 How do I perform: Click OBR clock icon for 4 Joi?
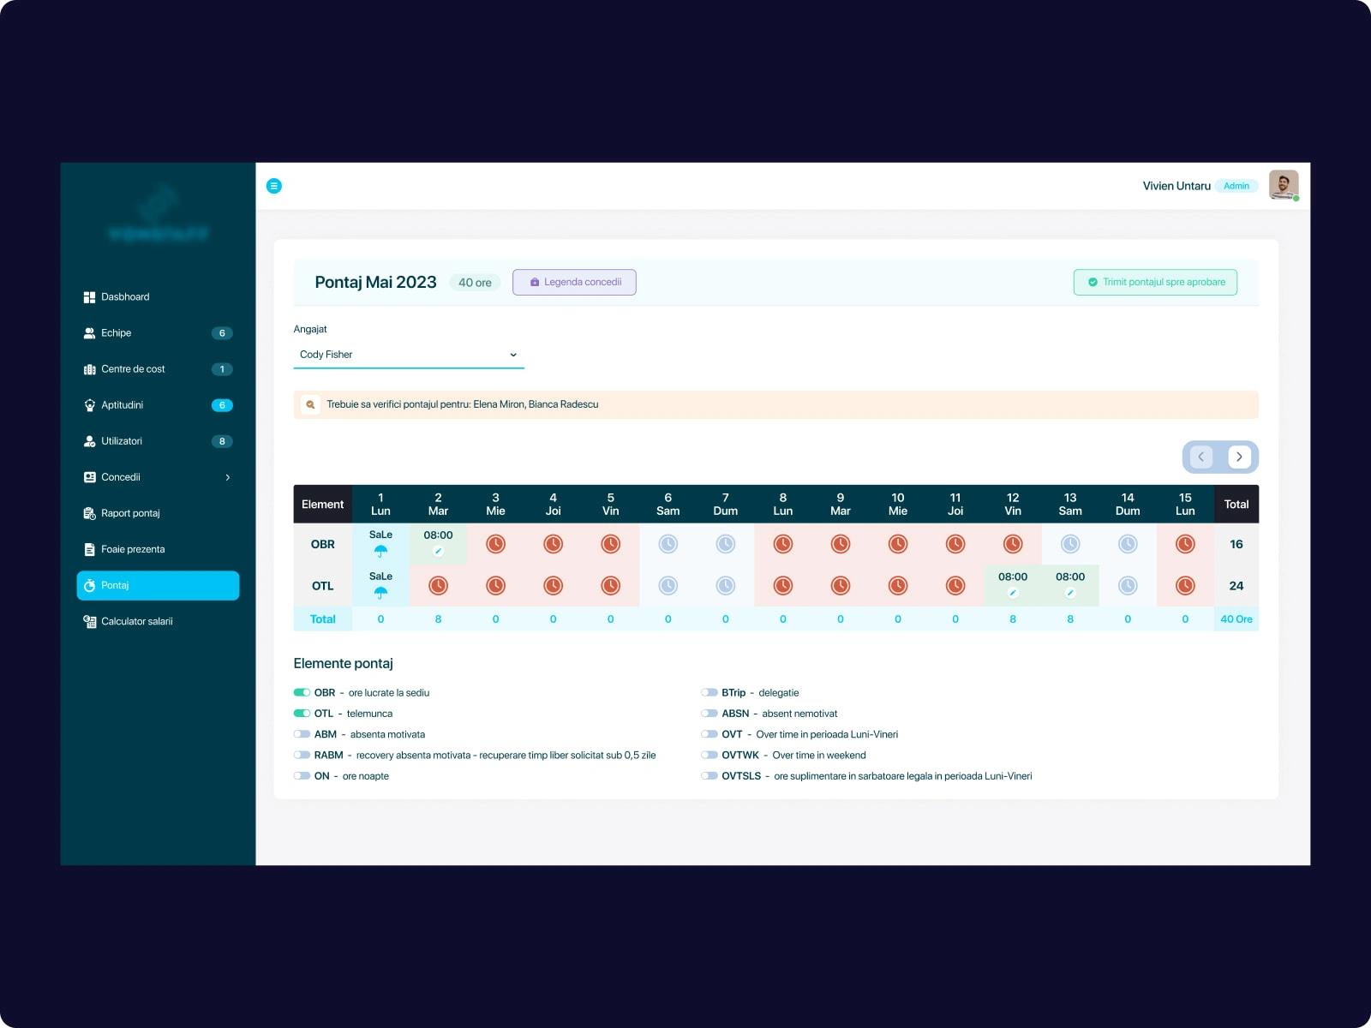tap(554, 544)
